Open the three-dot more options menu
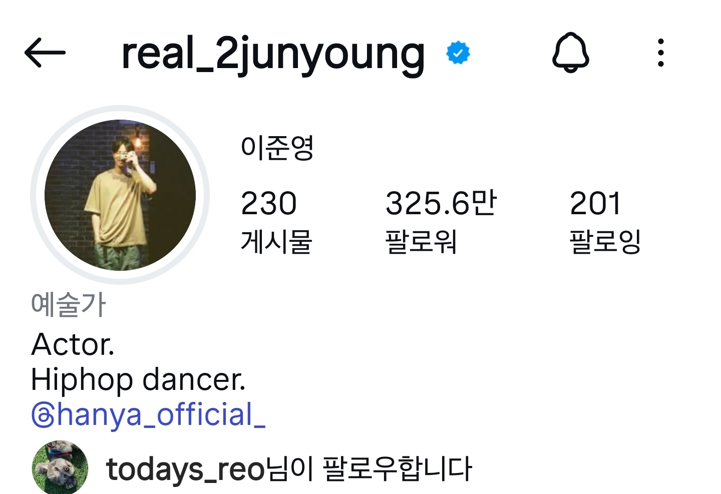The width and height of the screenshot is (721, 494). 661,53
